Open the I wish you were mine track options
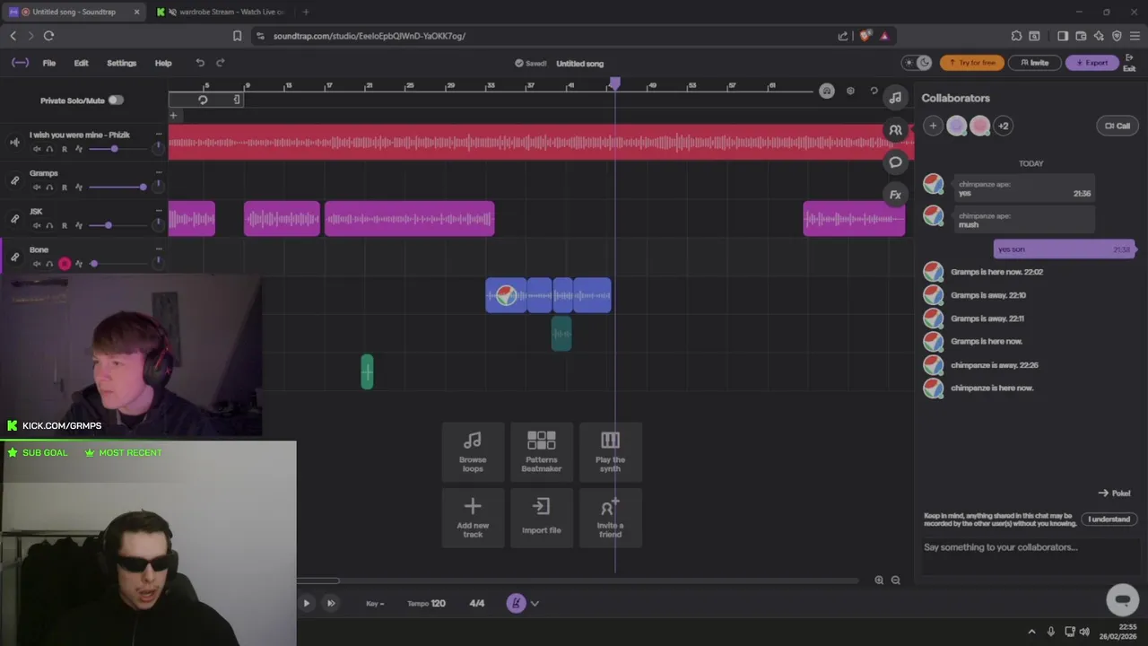Image resolution: width=1148 pixels, height=646 pixels. pos(159,135)
